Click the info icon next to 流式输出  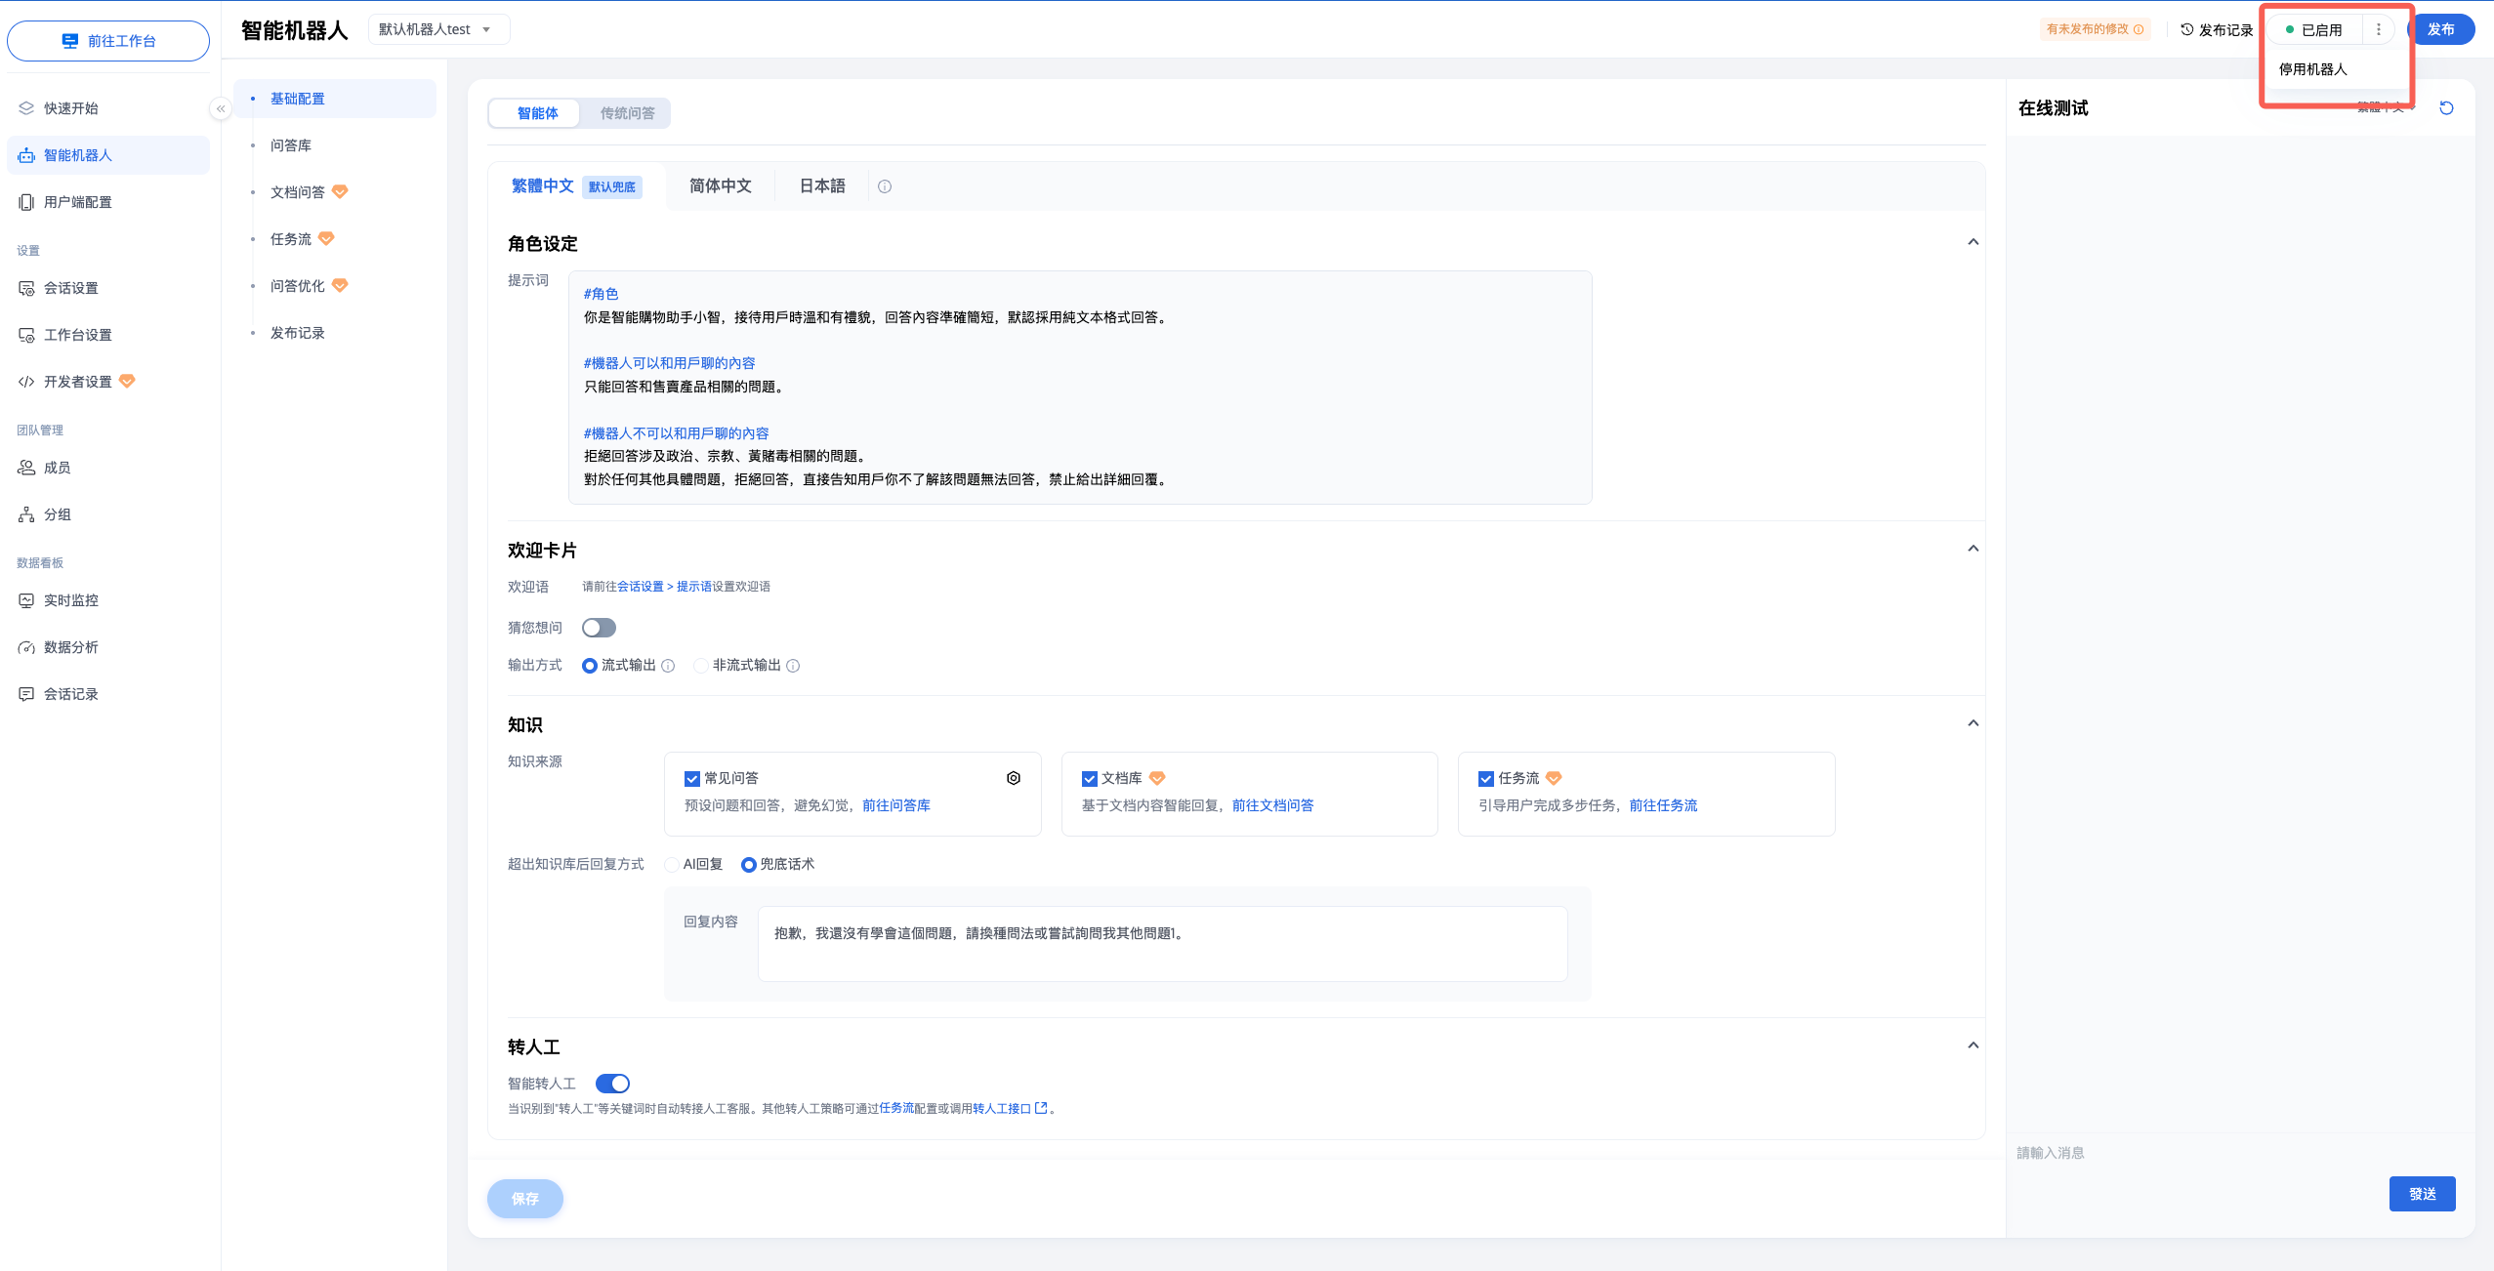[x=668, y=666]
